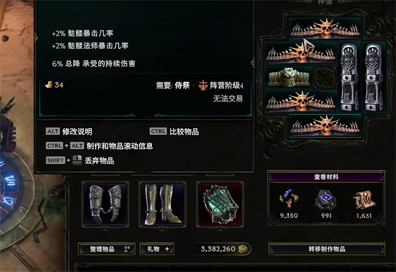Open the 礼物 gift button
Screen dimensions: 396x272
[157, 249]
